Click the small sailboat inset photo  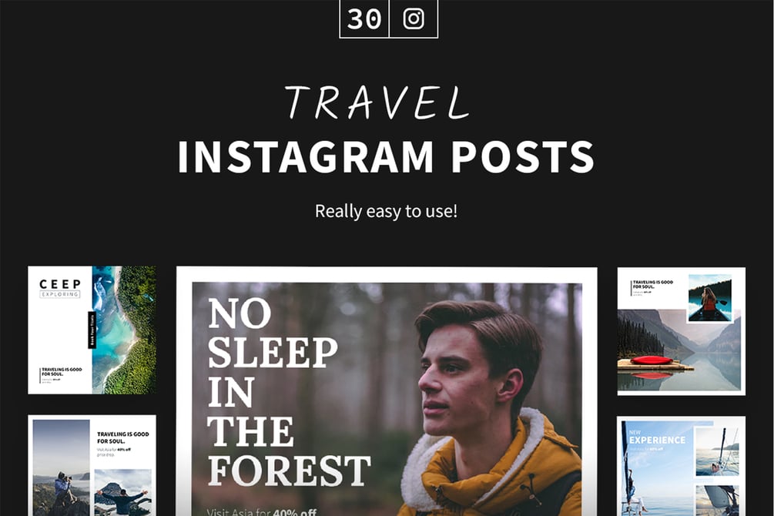717,452
